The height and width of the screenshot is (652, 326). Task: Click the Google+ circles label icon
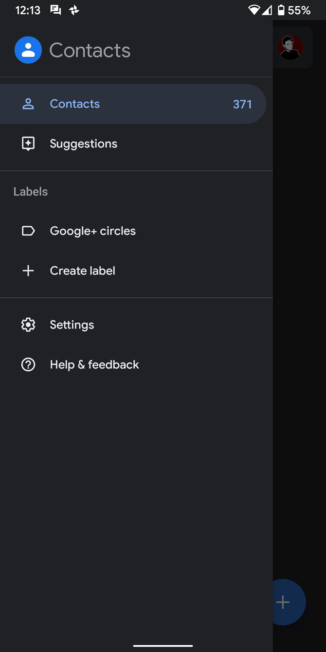(x=28, y=231)
